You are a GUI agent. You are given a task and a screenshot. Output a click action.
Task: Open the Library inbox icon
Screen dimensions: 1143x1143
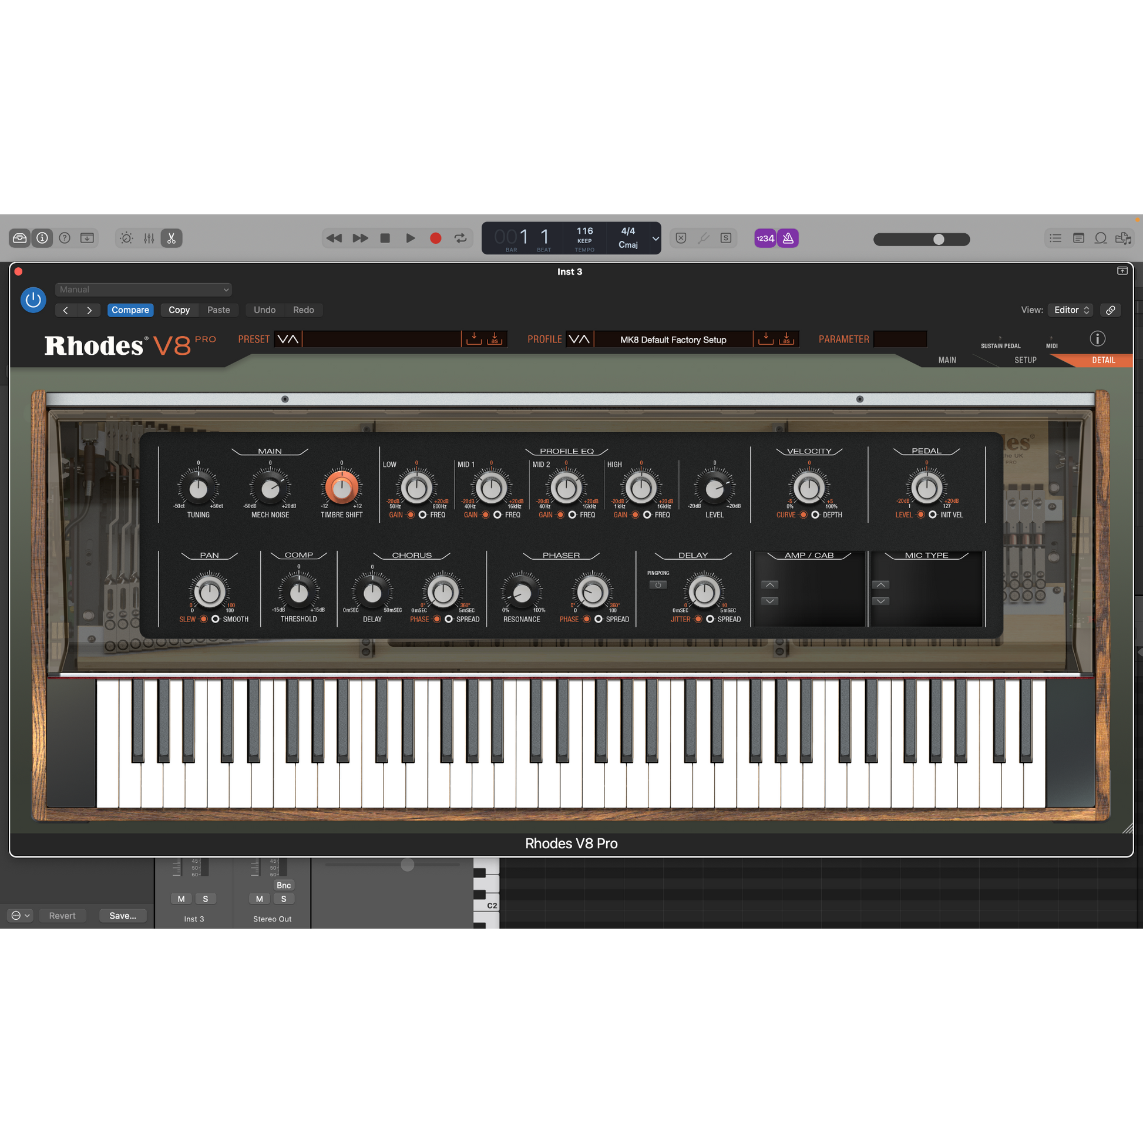pyautogui.click(x=19, y=238)
